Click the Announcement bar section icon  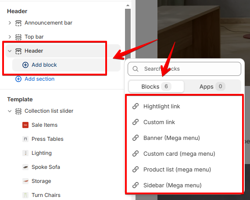point(18,23)
